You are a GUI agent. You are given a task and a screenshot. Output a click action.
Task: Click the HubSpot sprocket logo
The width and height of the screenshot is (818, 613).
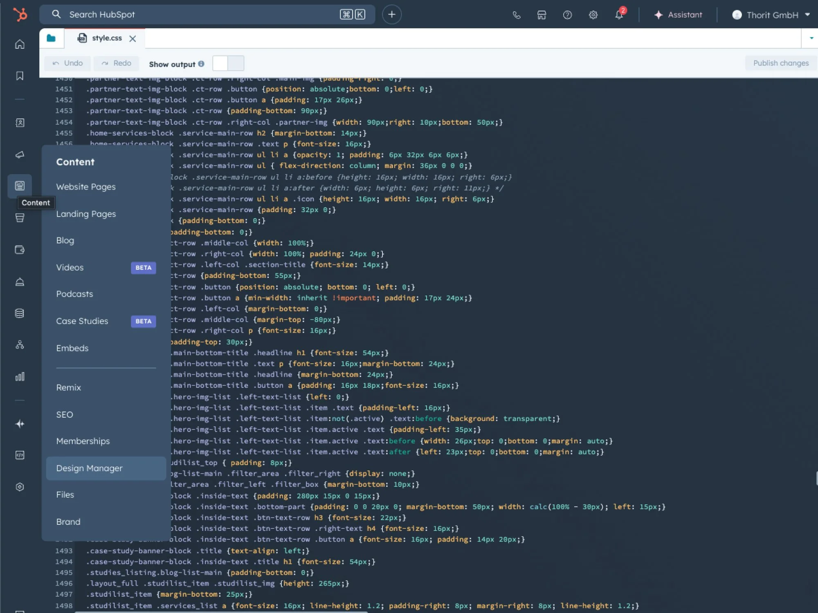(x=20, y=15)
